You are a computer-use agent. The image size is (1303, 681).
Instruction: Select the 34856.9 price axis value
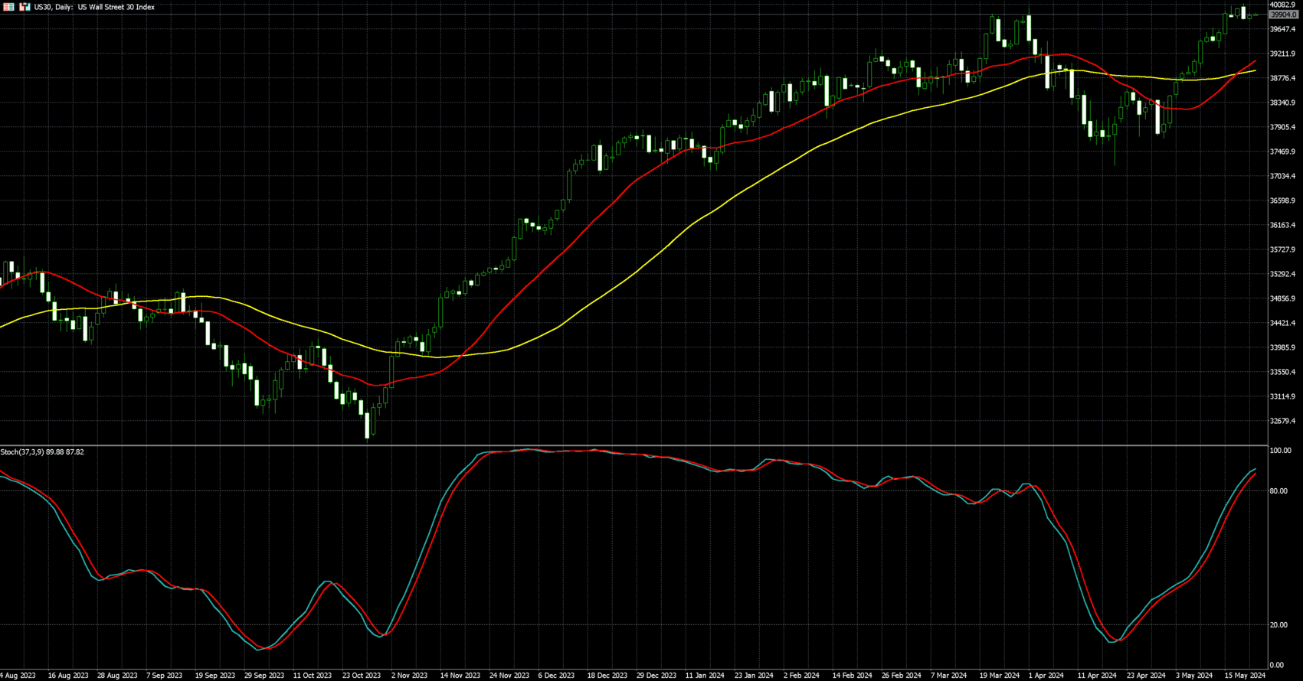click(1282, 298)
